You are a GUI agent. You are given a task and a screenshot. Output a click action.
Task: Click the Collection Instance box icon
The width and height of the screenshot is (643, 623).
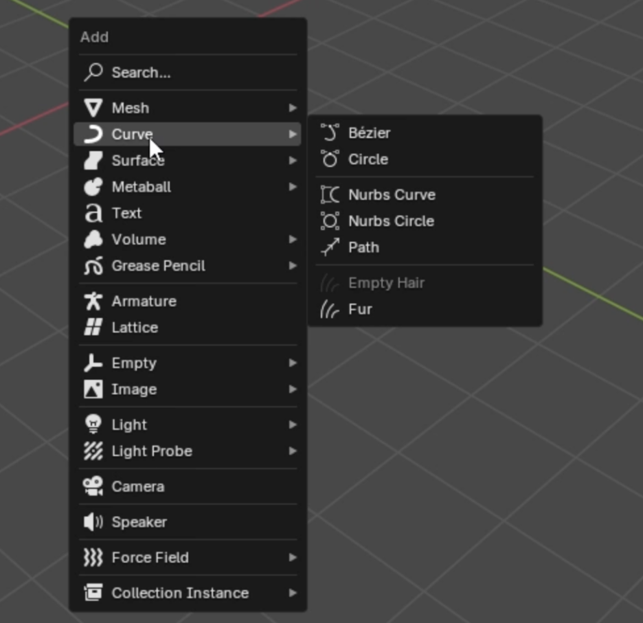[93, 593]
